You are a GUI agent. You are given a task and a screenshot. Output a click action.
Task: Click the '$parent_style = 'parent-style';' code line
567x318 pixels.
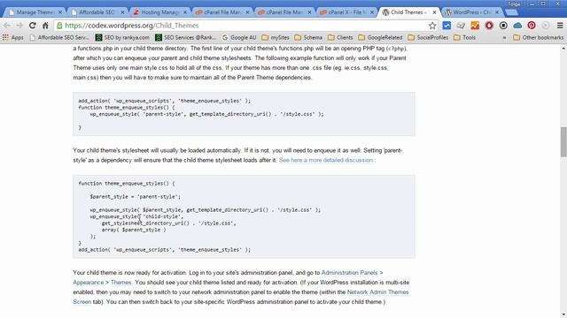pyautogui.click(x=136, y=196)
